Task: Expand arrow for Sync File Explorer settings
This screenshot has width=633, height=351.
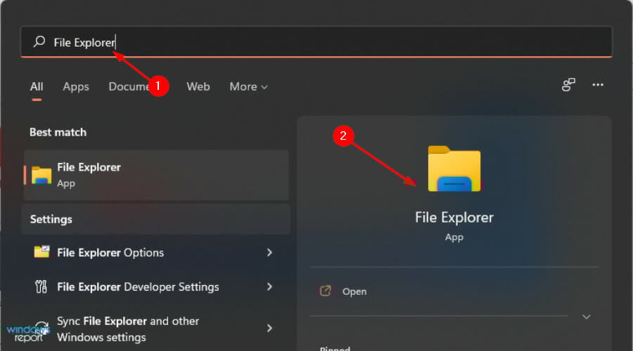Action: 269,329
